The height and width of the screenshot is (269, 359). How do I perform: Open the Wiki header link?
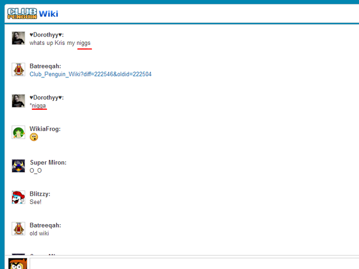click(x=49, y=13)
